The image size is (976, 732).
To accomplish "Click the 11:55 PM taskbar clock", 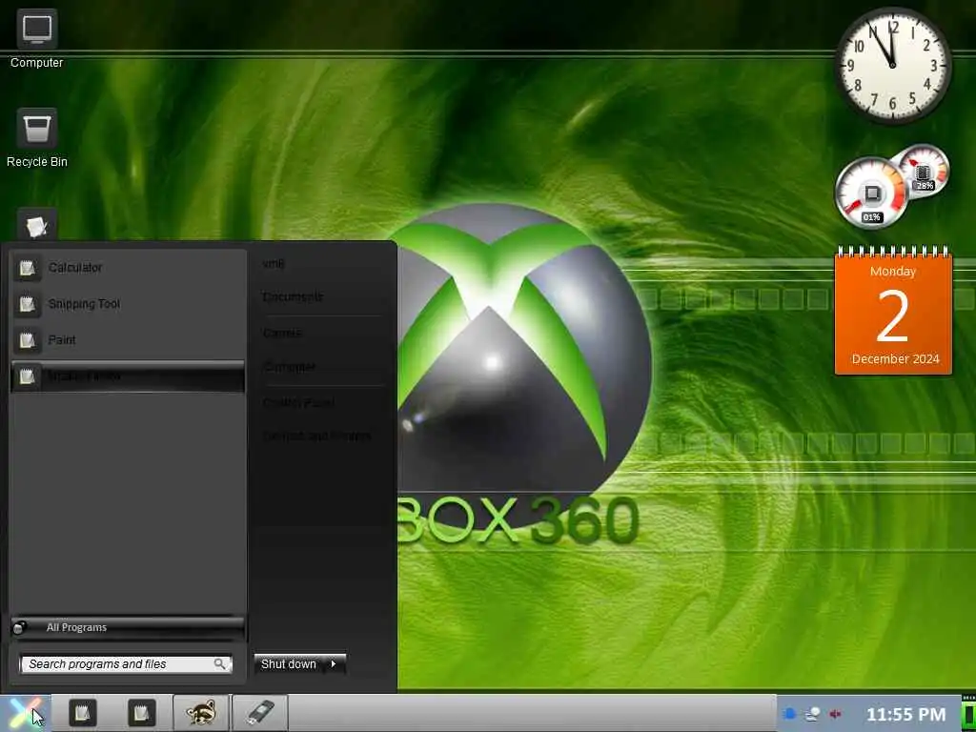I will coord(905,715).
